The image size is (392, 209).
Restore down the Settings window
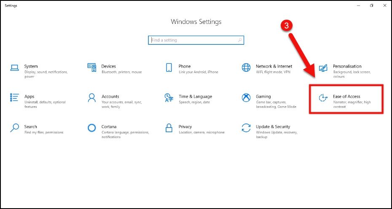click(372, 5)
